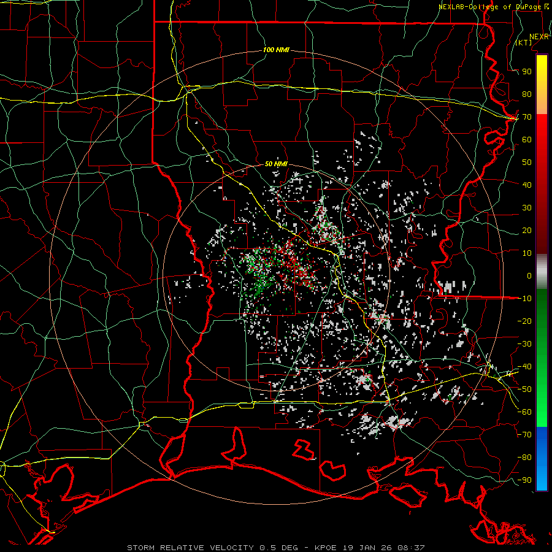The height and width of the screenshot is (552, 552).
Task: Click the 50 NMI range ring label
Action: (x=276, y=164)
